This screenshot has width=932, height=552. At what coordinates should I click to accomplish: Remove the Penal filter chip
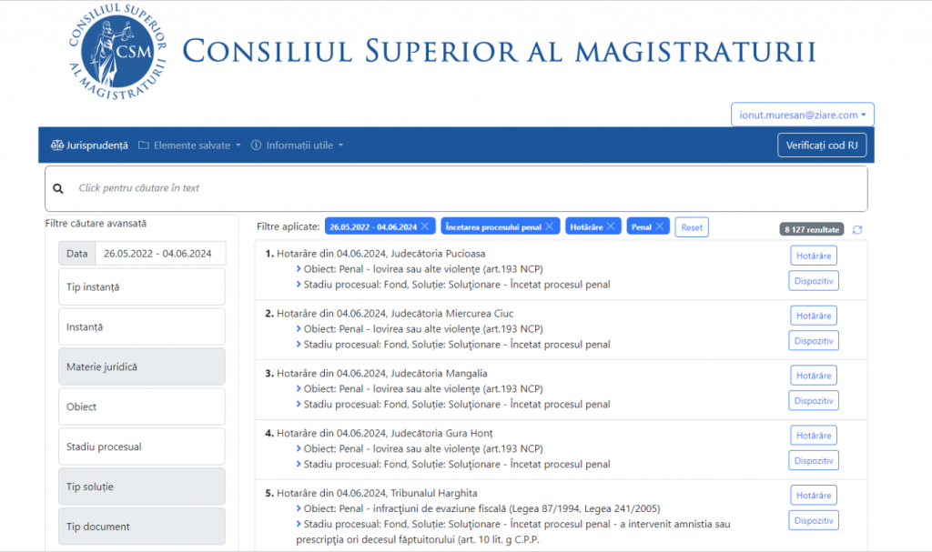coord(659,226)
